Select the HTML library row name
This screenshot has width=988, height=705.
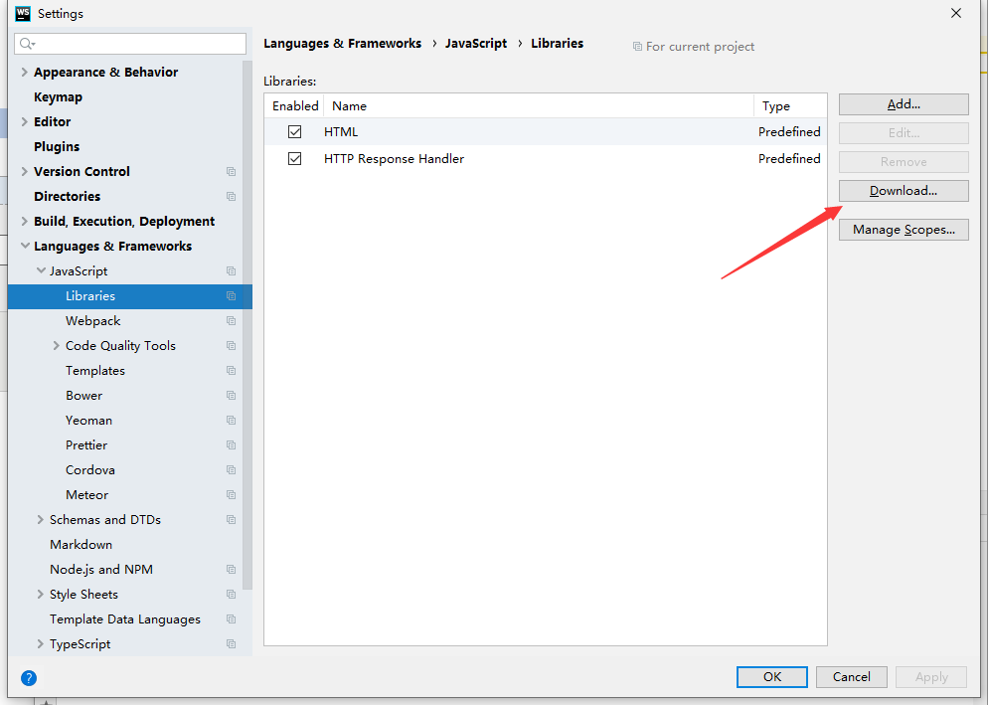(341, 132)
